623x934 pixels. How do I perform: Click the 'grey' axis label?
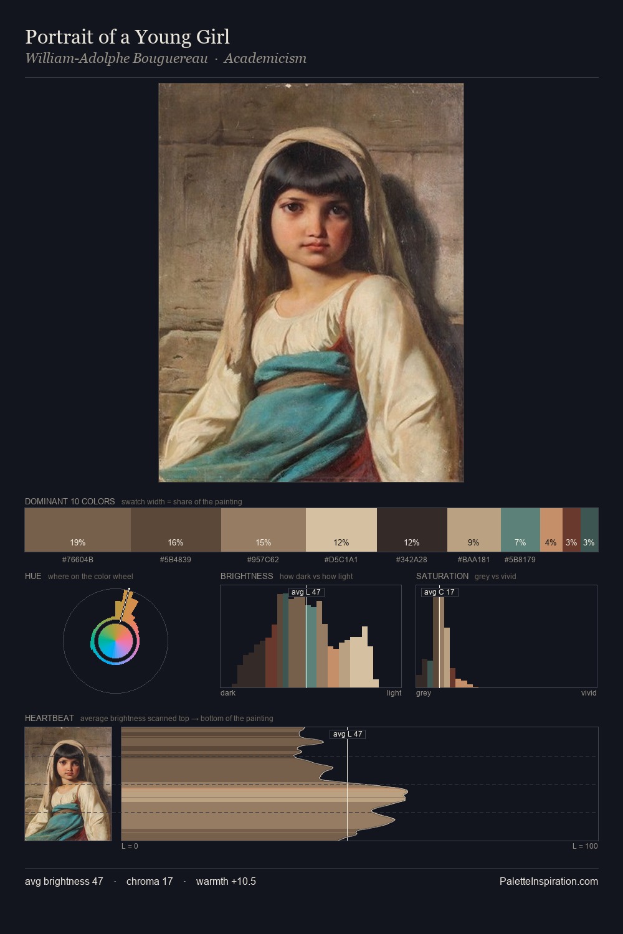click(x=424, y=693)
